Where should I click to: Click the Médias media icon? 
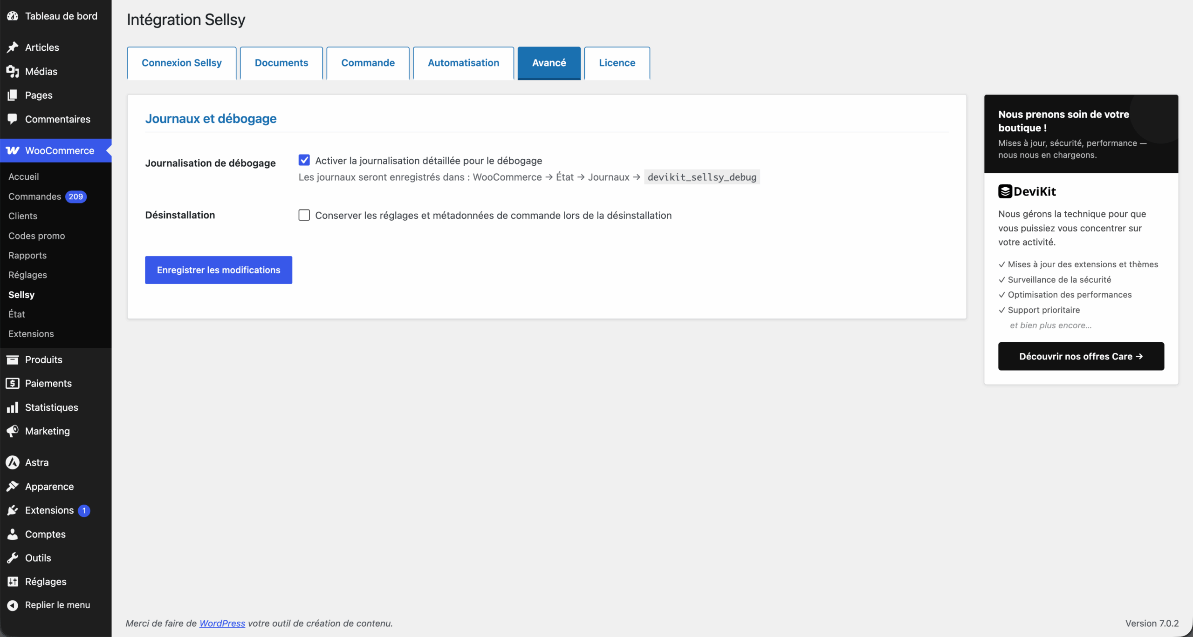click(x=13, y=71)
